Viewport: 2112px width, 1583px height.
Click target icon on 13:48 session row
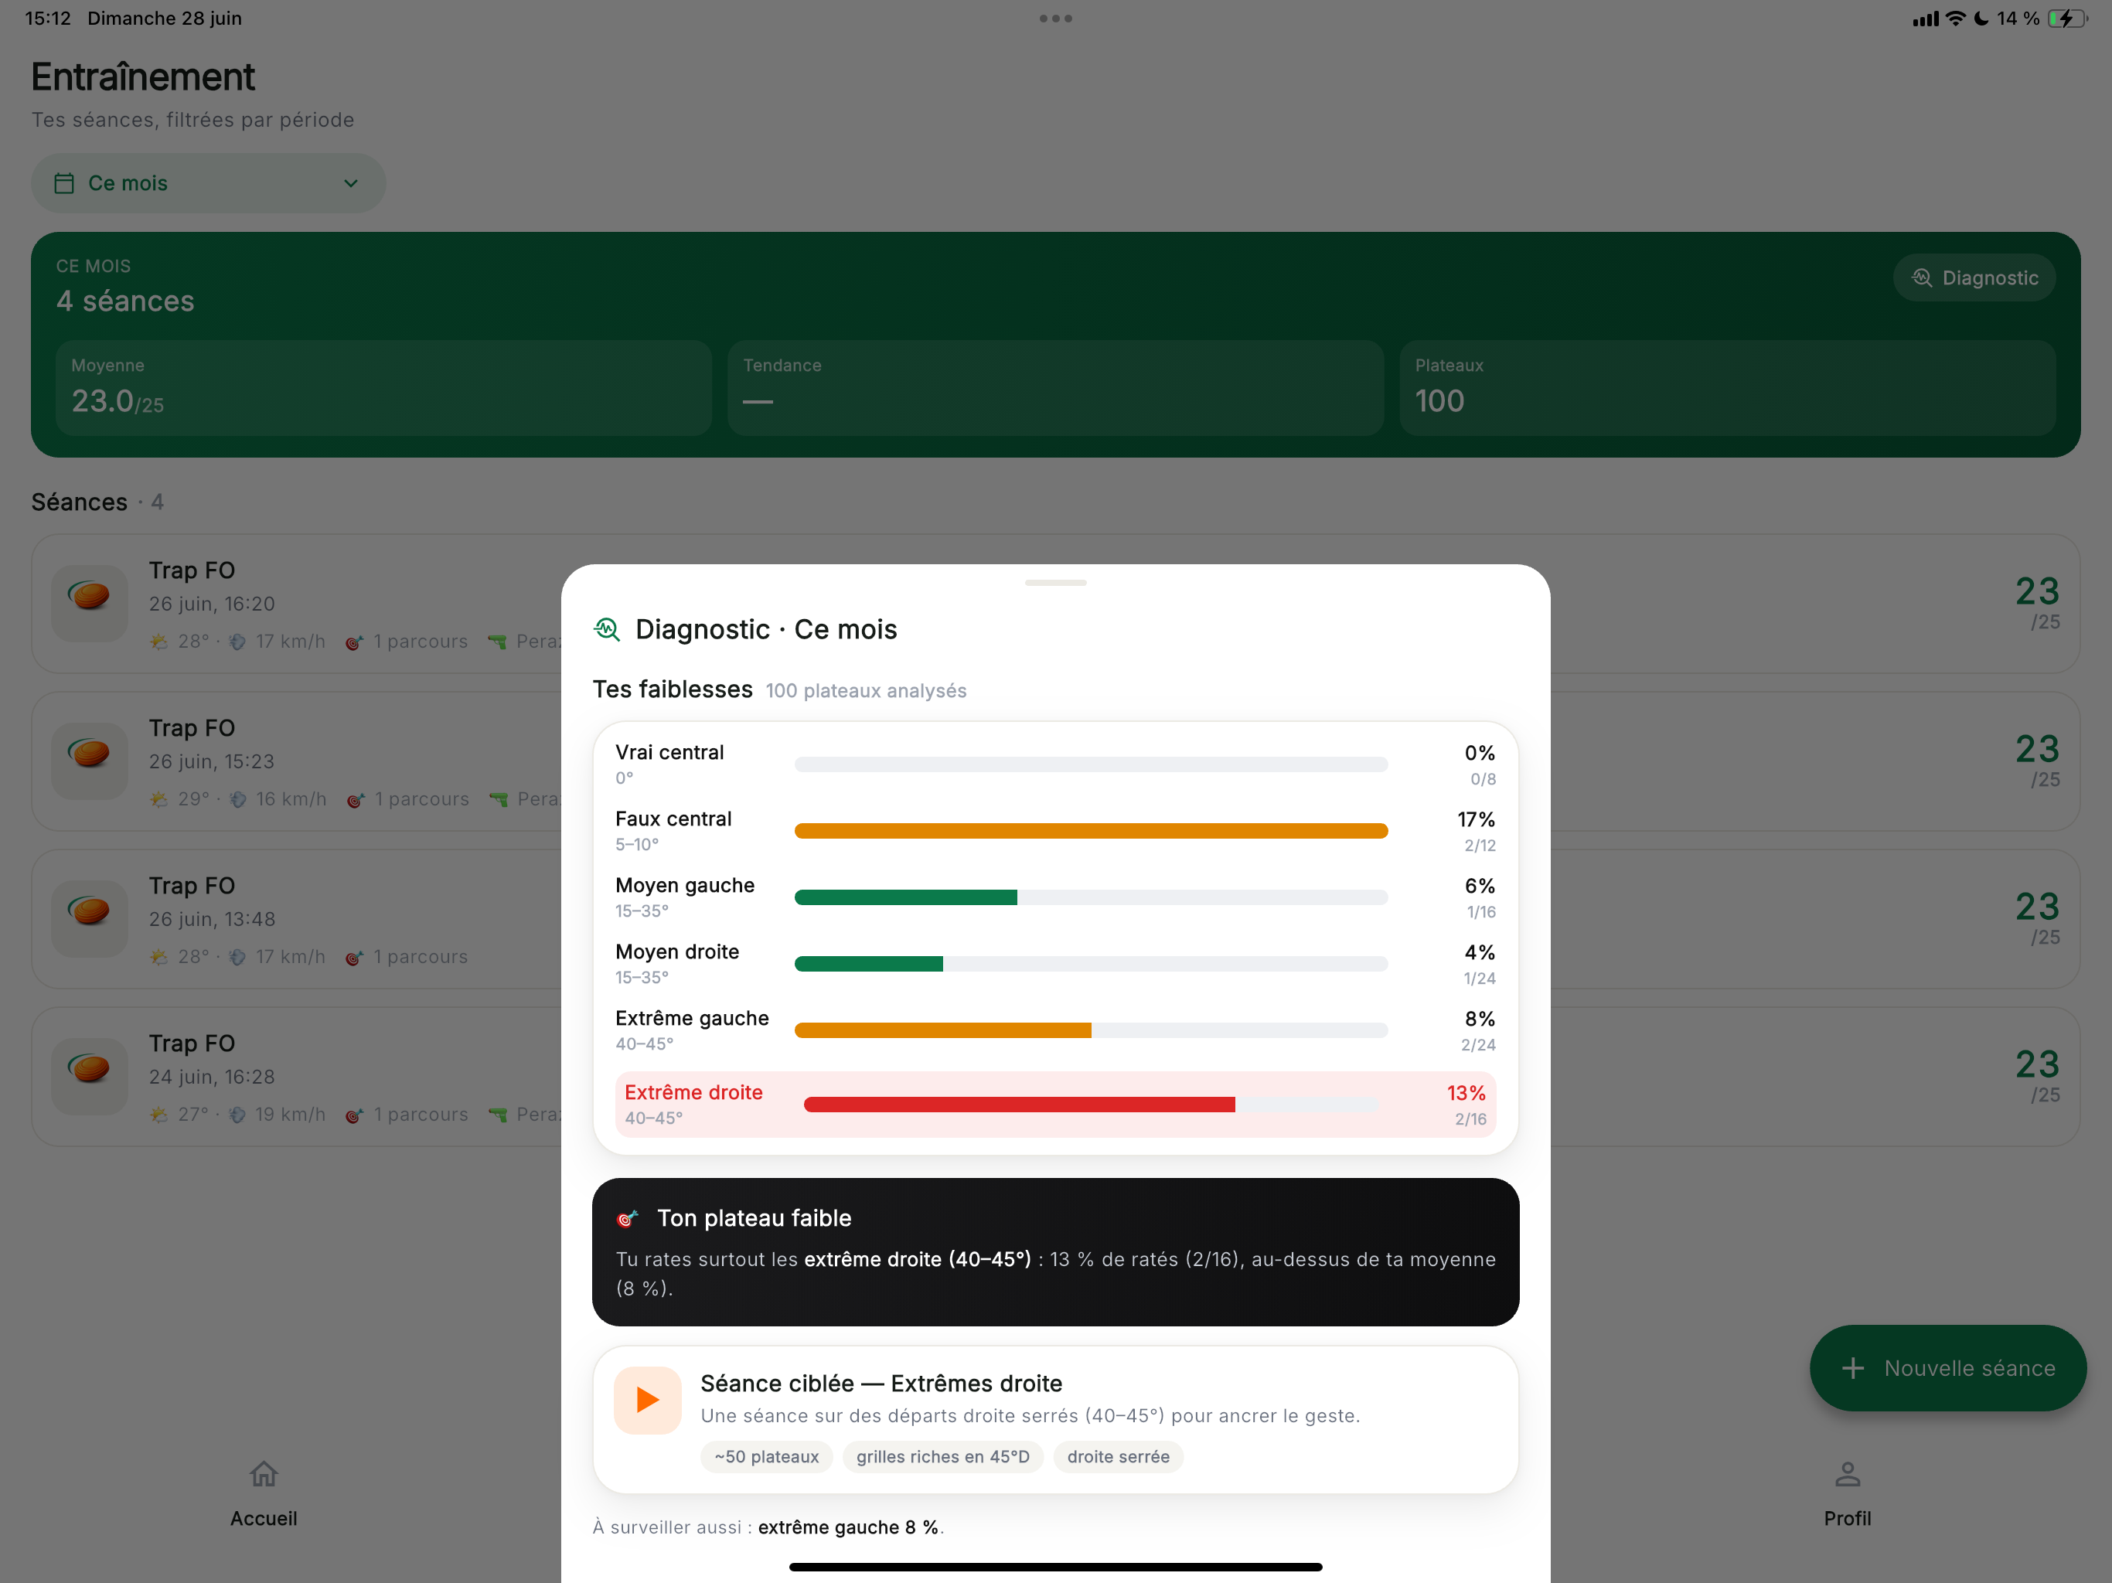pyautogui.click(x=354, y=957)
